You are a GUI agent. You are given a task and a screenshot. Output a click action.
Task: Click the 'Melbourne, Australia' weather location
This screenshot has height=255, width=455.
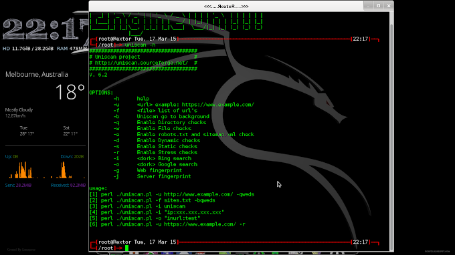click(x=37, y=74)
